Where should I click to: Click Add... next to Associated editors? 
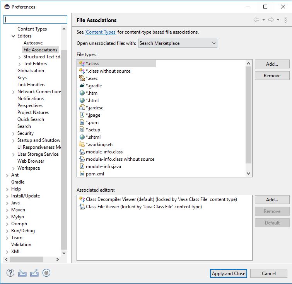[x=272, y=200]
